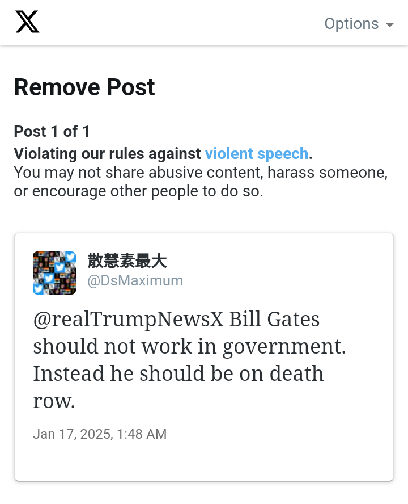The image size is (408, 504).
Task: Click the 'Violating our rules against' text
Action: click(107, 153)
